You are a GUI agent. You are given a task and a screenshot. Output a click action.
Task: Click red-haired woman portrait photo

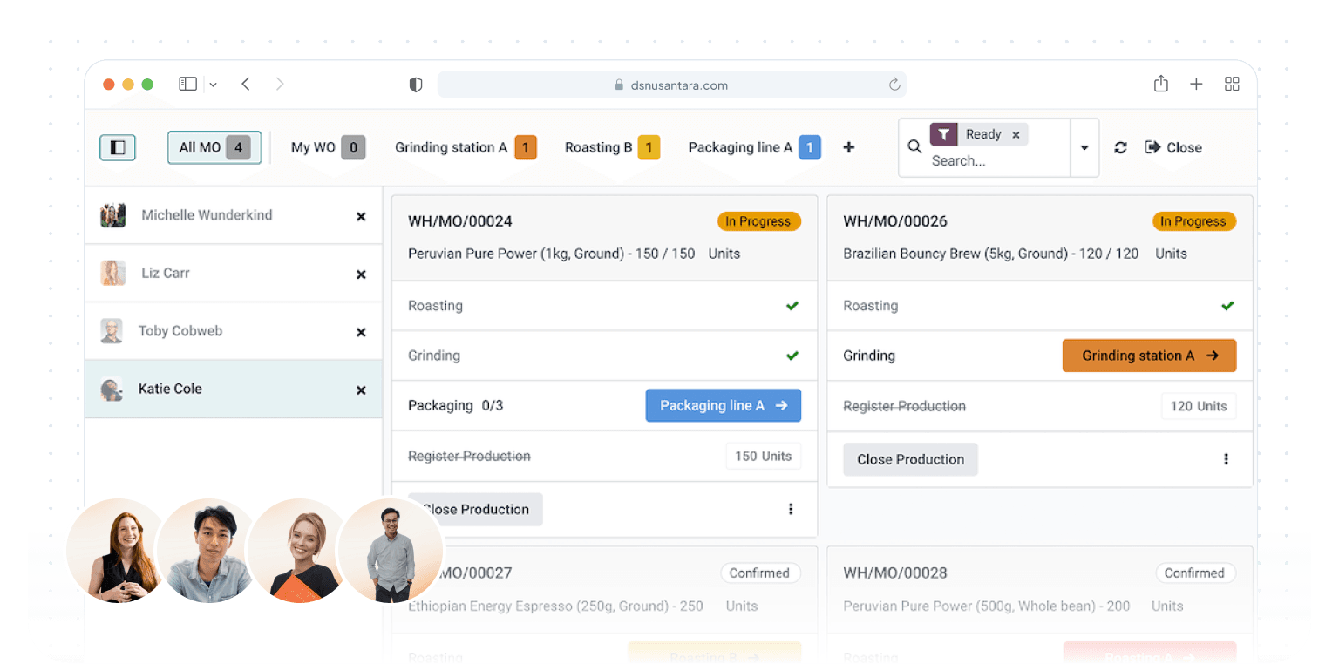point(117,552)
